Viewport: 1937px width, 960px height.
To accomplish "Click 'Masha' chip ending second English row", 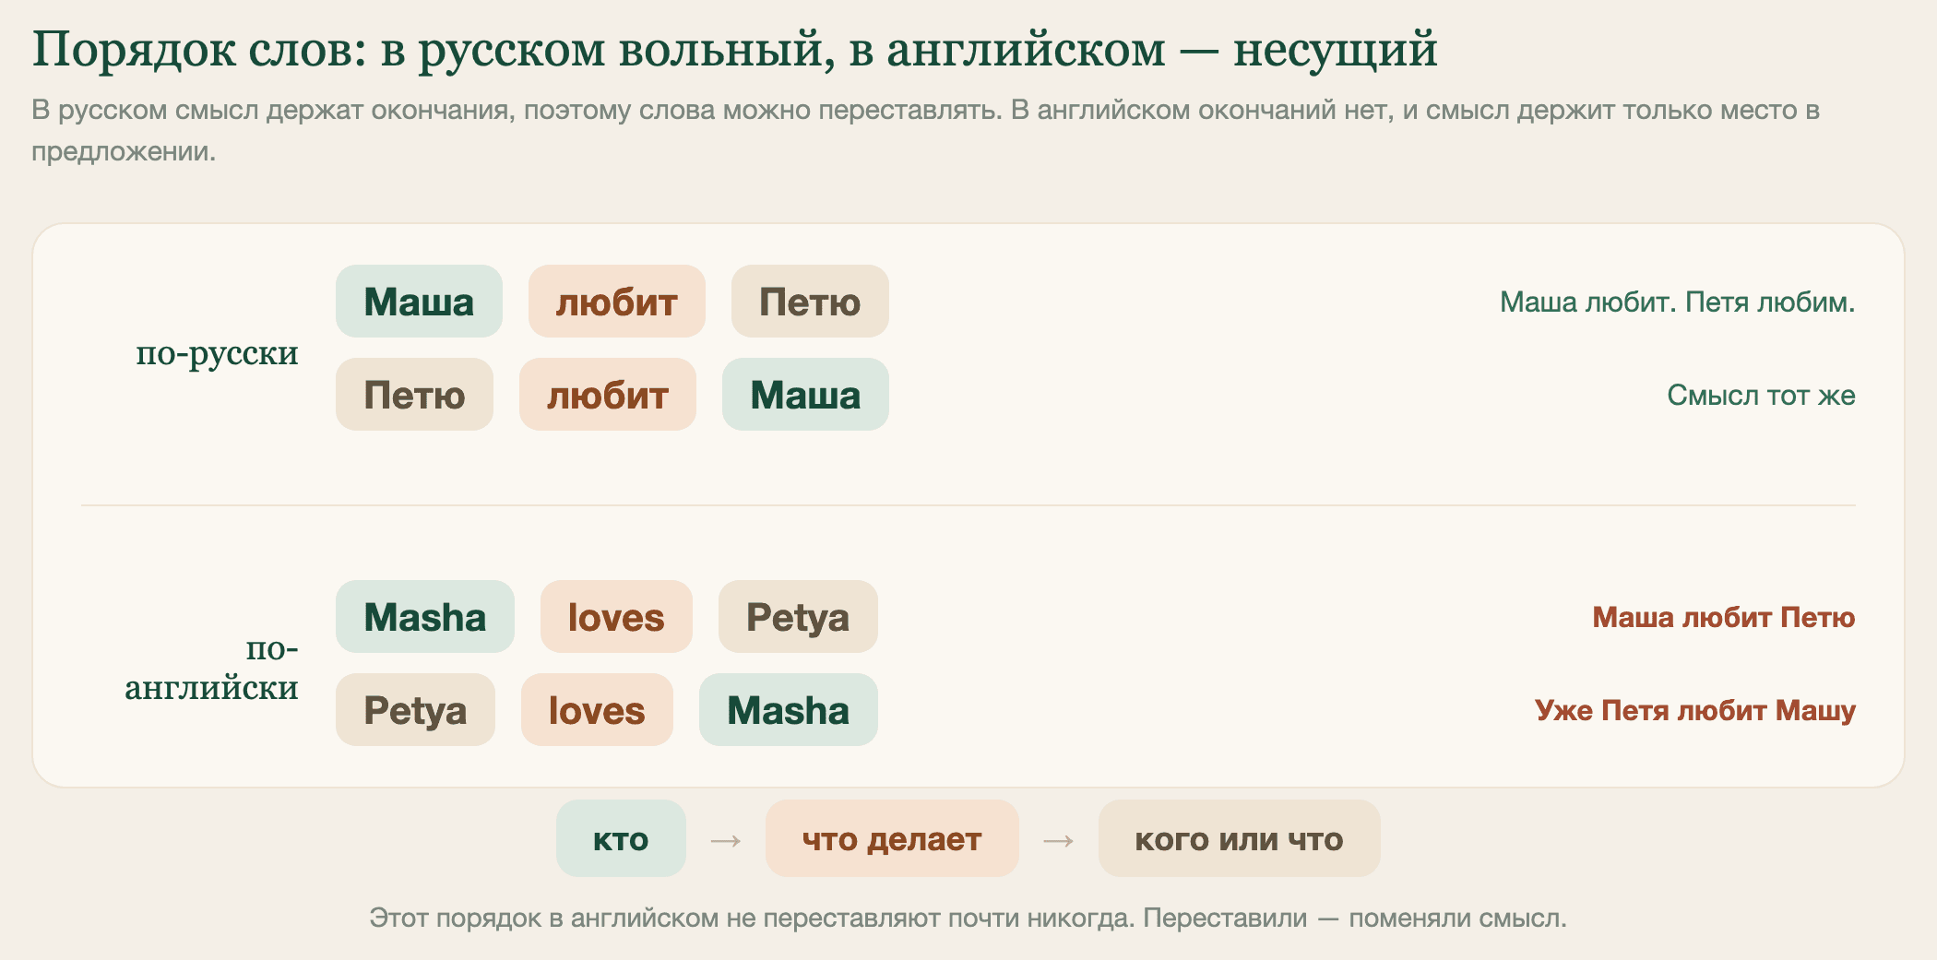I will click(x=788, y=710).
